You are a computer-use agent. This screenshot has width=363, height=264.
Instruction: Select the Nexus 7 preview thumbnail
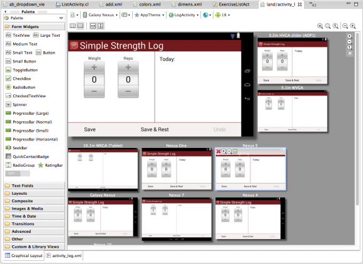[x=176, y=219]
